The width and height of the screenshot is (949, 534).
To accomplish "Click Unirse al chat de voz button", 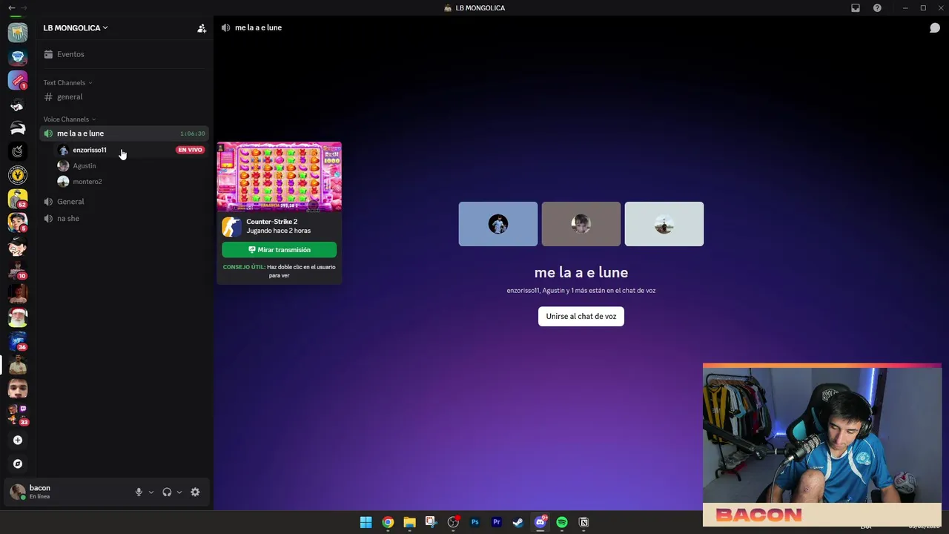I will pos(581,317).
